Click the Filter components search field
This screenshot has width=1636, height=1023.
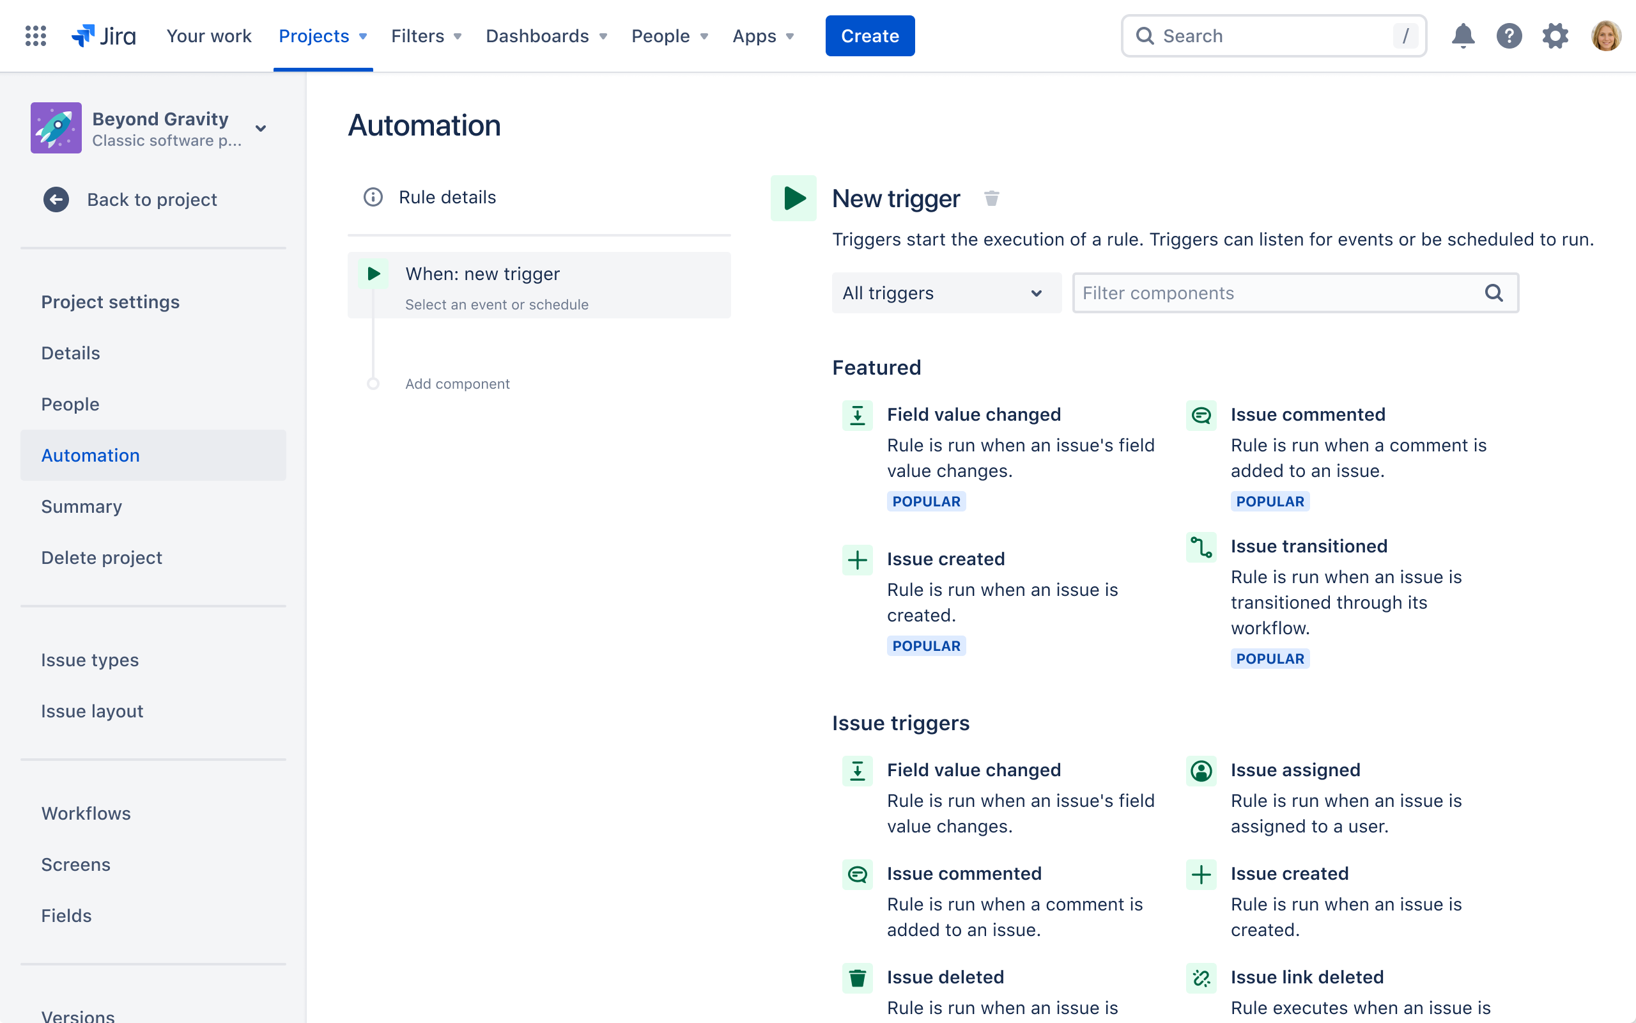click(1285, 292)
